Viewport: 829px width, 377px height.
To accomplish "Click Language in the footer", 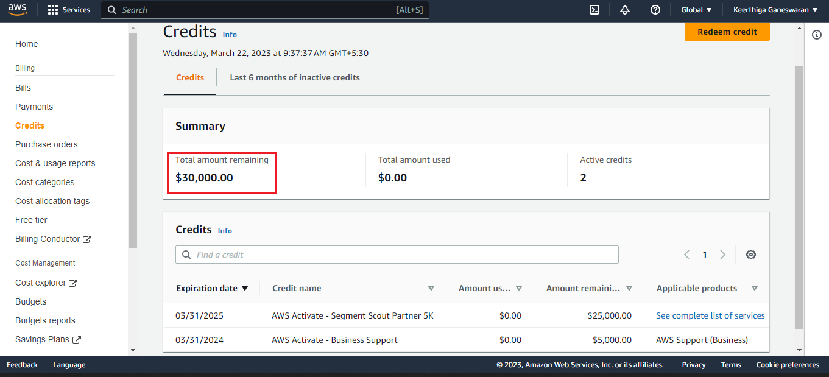I will [69, 365].
